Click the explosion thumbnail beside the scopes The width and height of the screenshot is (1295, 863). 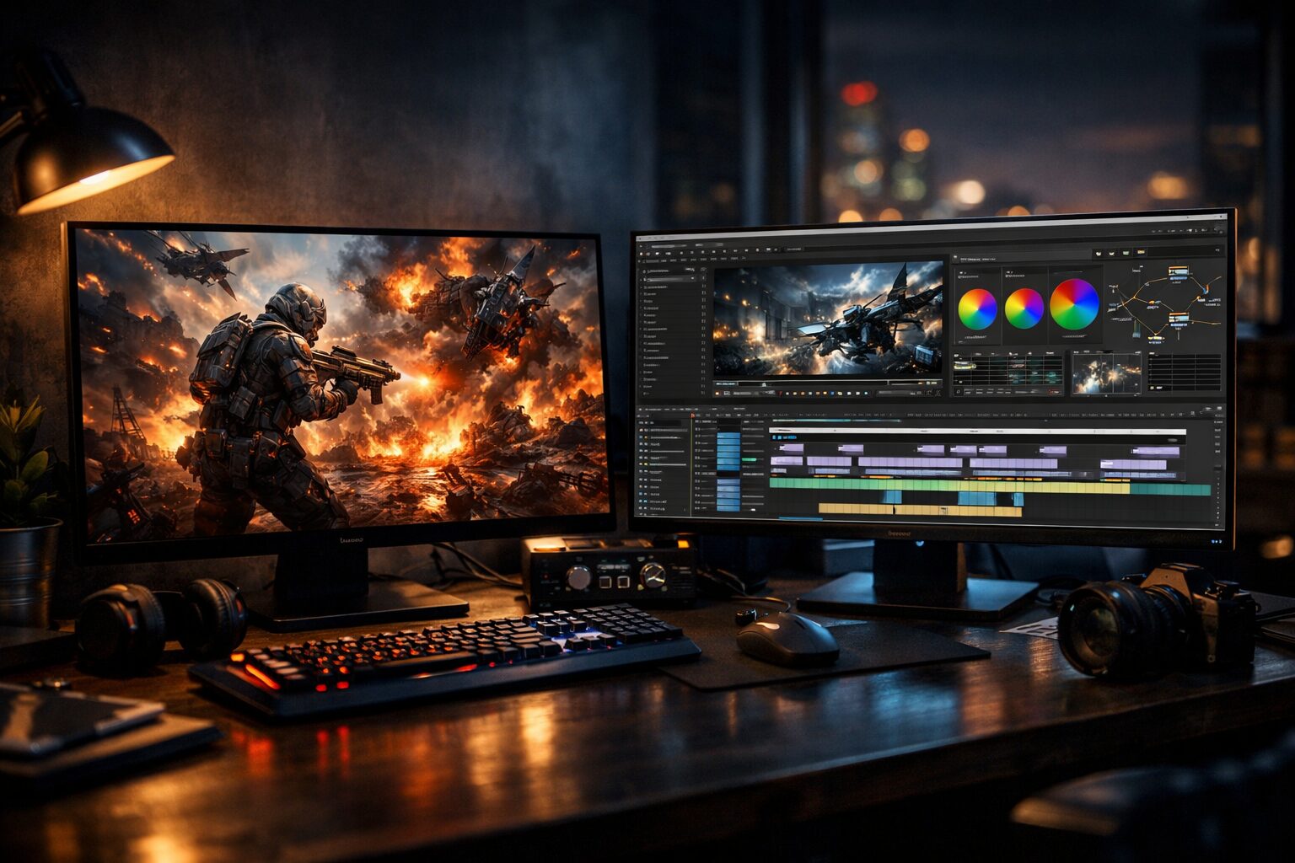[x=1105, y=373]
